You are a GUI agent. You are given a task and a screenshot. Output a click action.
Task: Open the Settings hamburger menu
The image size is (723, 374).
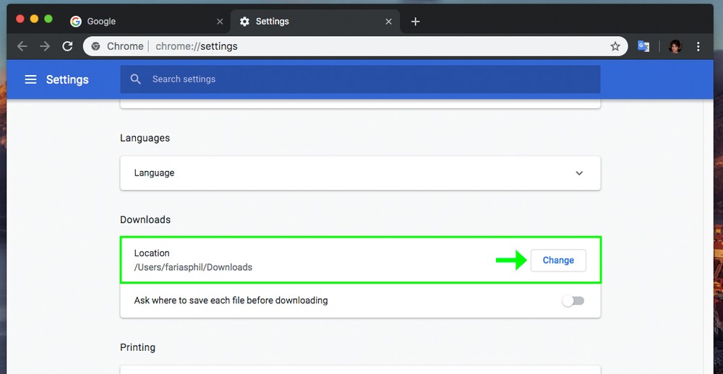point(30,79)
